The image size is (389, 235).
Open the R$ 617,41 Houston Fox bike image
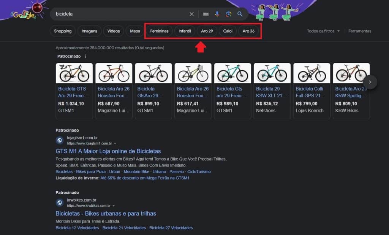193,73
